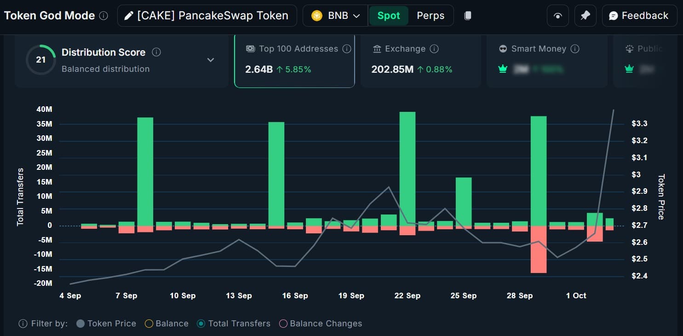Click the info icon next to Distribution Score
This screenshot has width=683, height=336.
coord(156,52)
